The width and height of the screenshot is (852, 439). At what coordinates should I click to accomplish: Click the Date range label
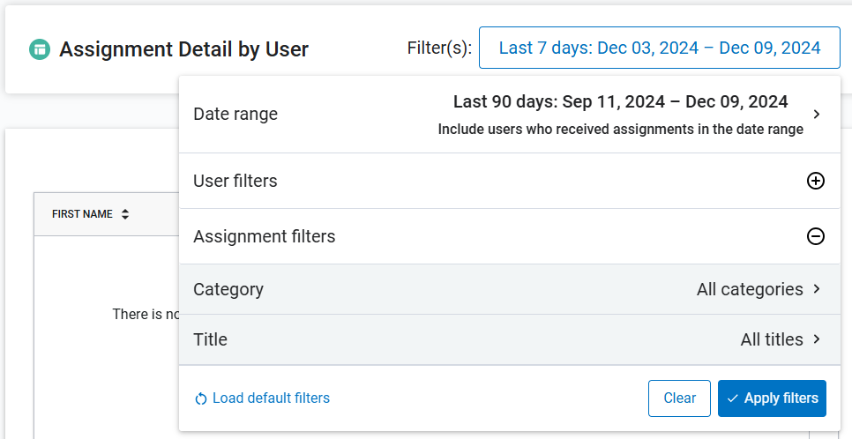[x=235, y=114]
